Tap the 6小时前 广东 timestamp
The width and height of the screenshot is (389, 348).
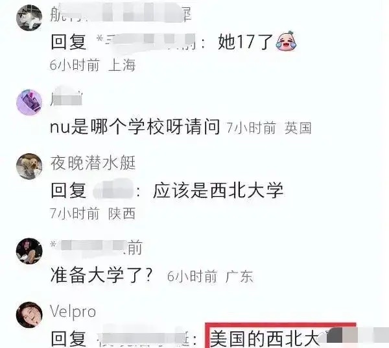[210, 277]
